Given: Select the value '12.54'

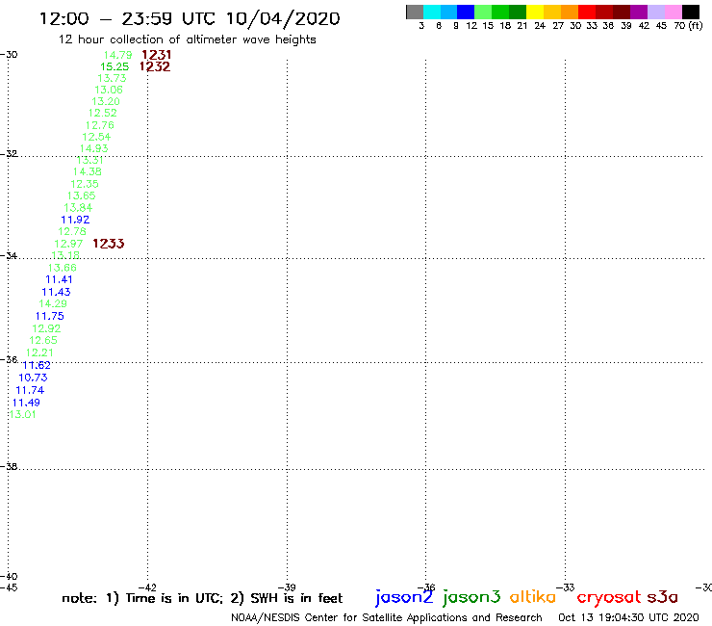Looking at the screenshot, I should coord(96,137).
